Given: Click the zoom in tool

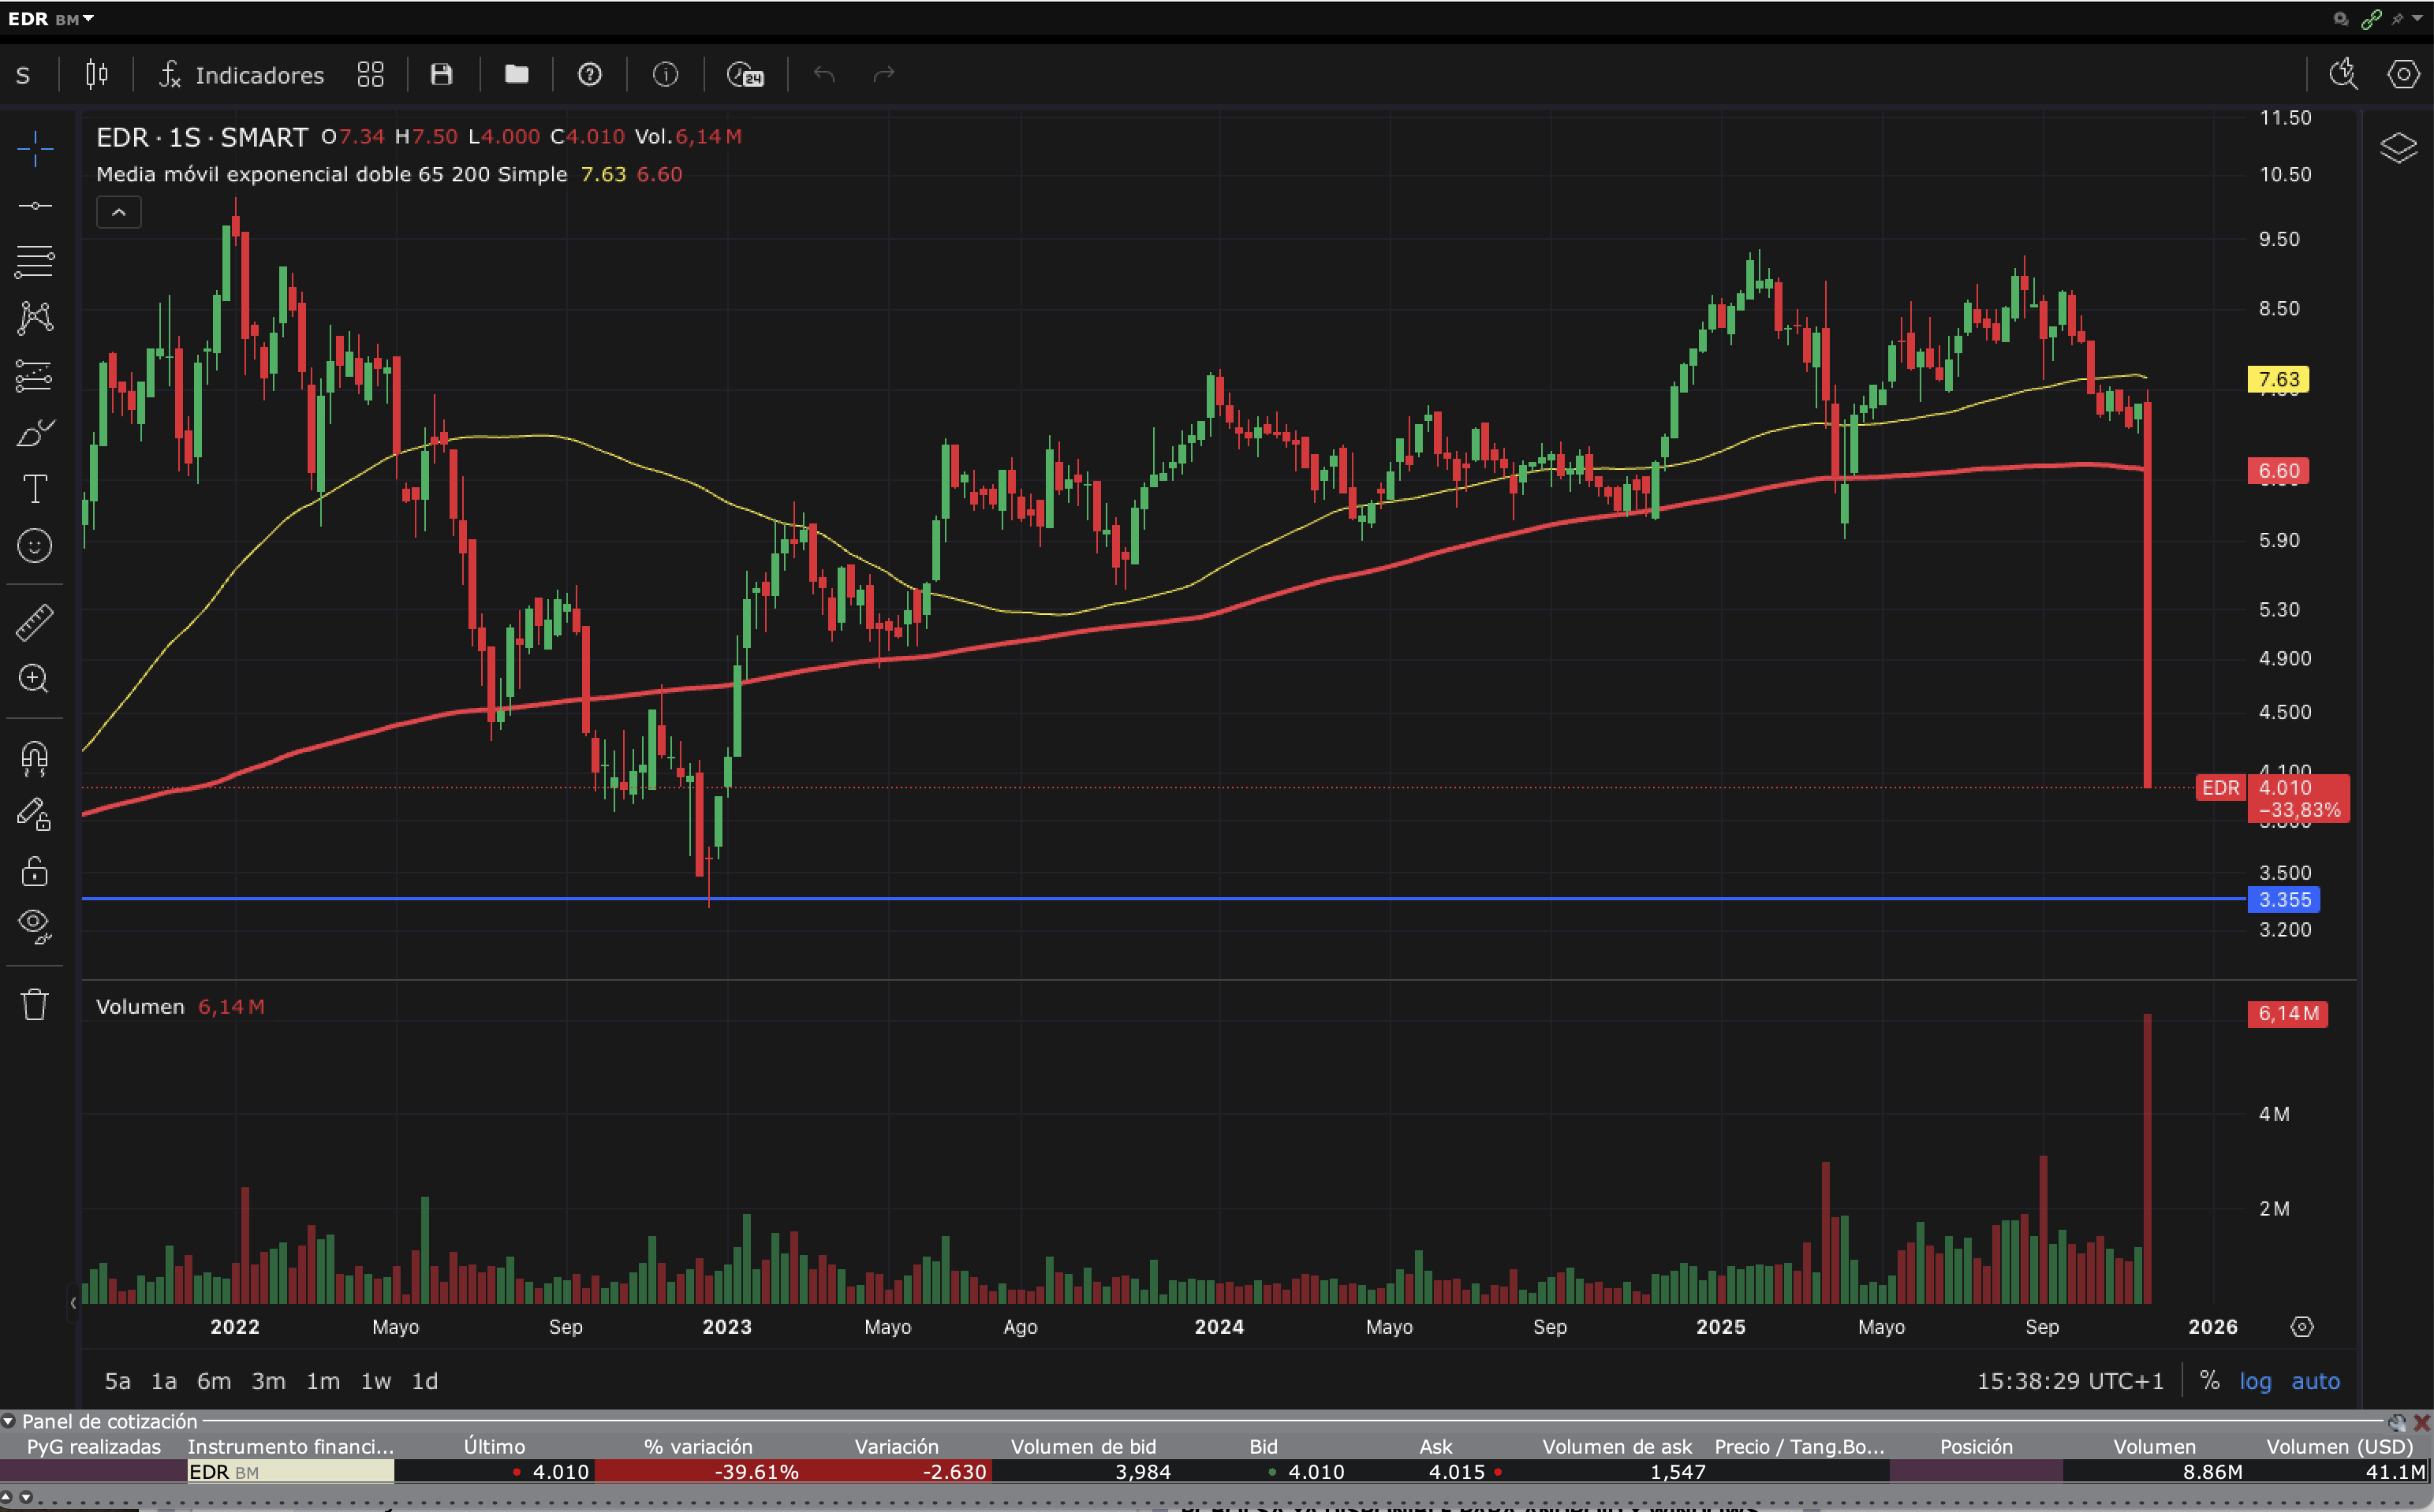Looking at the screenshot, I should 34,679.
